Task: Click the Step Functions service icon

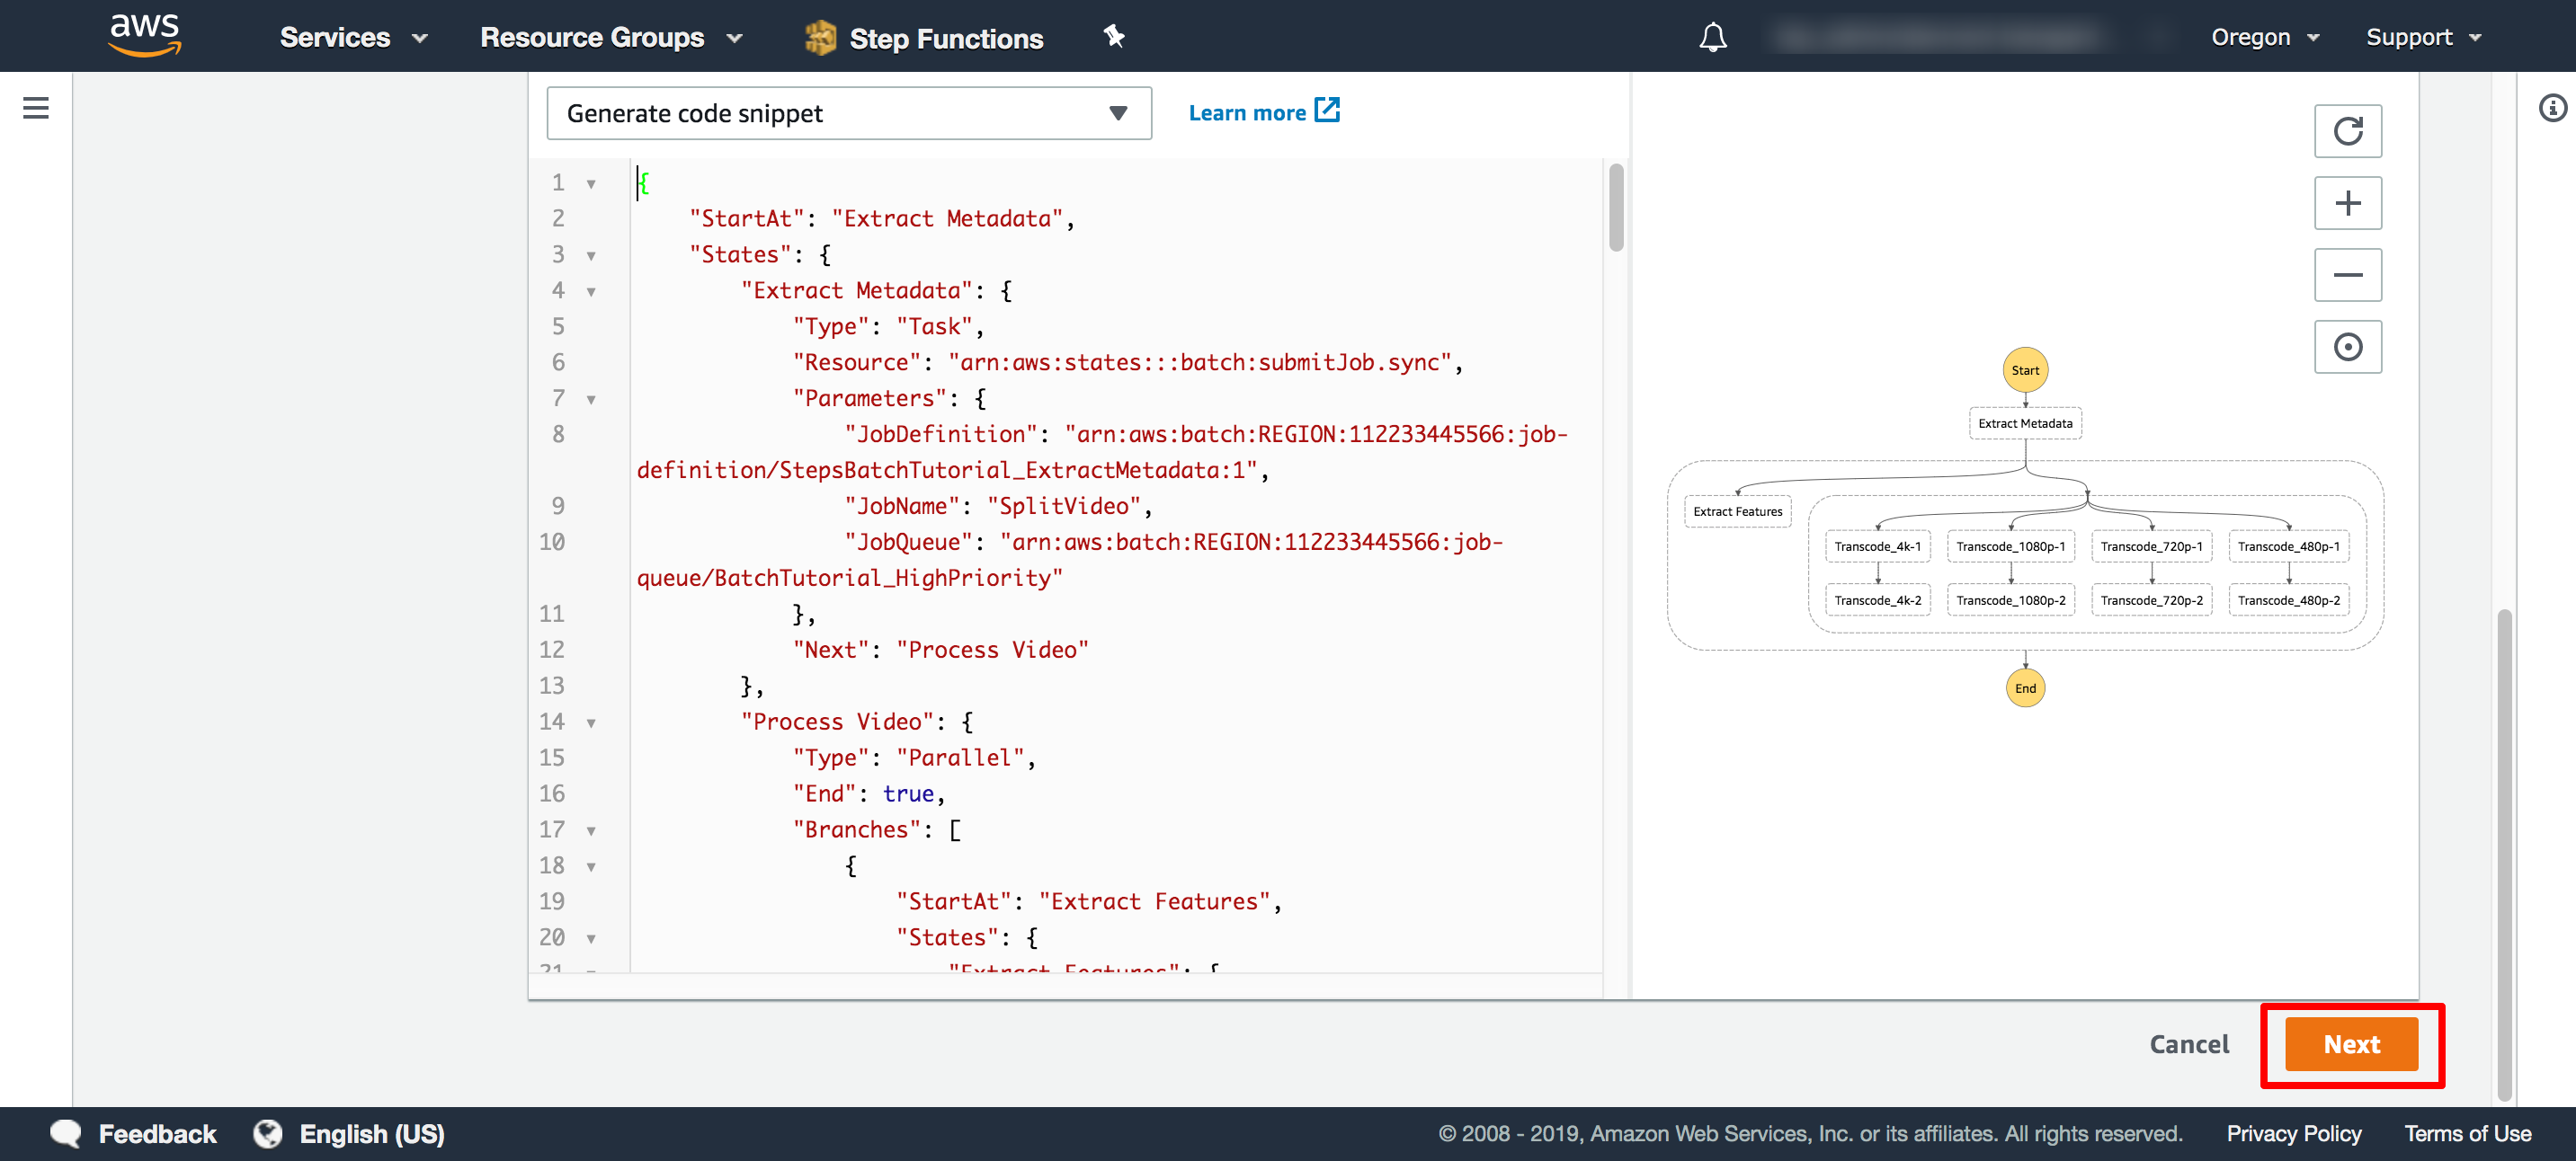Action: click(x=816, y=38)
